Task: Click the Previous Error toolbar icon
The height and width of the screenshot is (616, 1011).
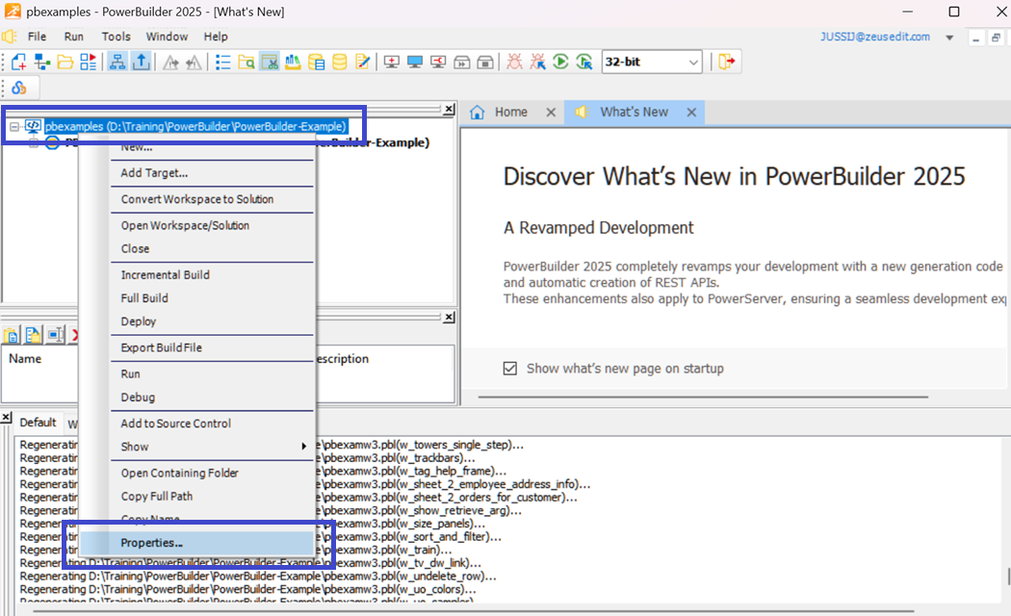Action: (193, 62)
